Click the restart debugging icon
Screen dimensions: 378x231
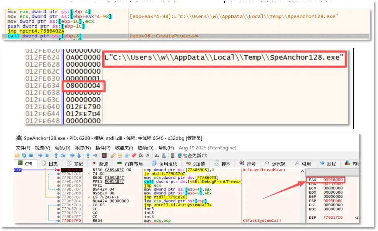click(24, 156)
